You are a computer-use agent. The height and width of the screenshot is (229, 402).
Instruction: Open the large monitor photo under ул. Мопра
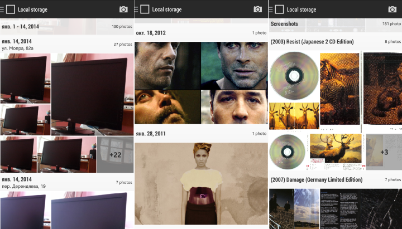click(x=92, y=94)
